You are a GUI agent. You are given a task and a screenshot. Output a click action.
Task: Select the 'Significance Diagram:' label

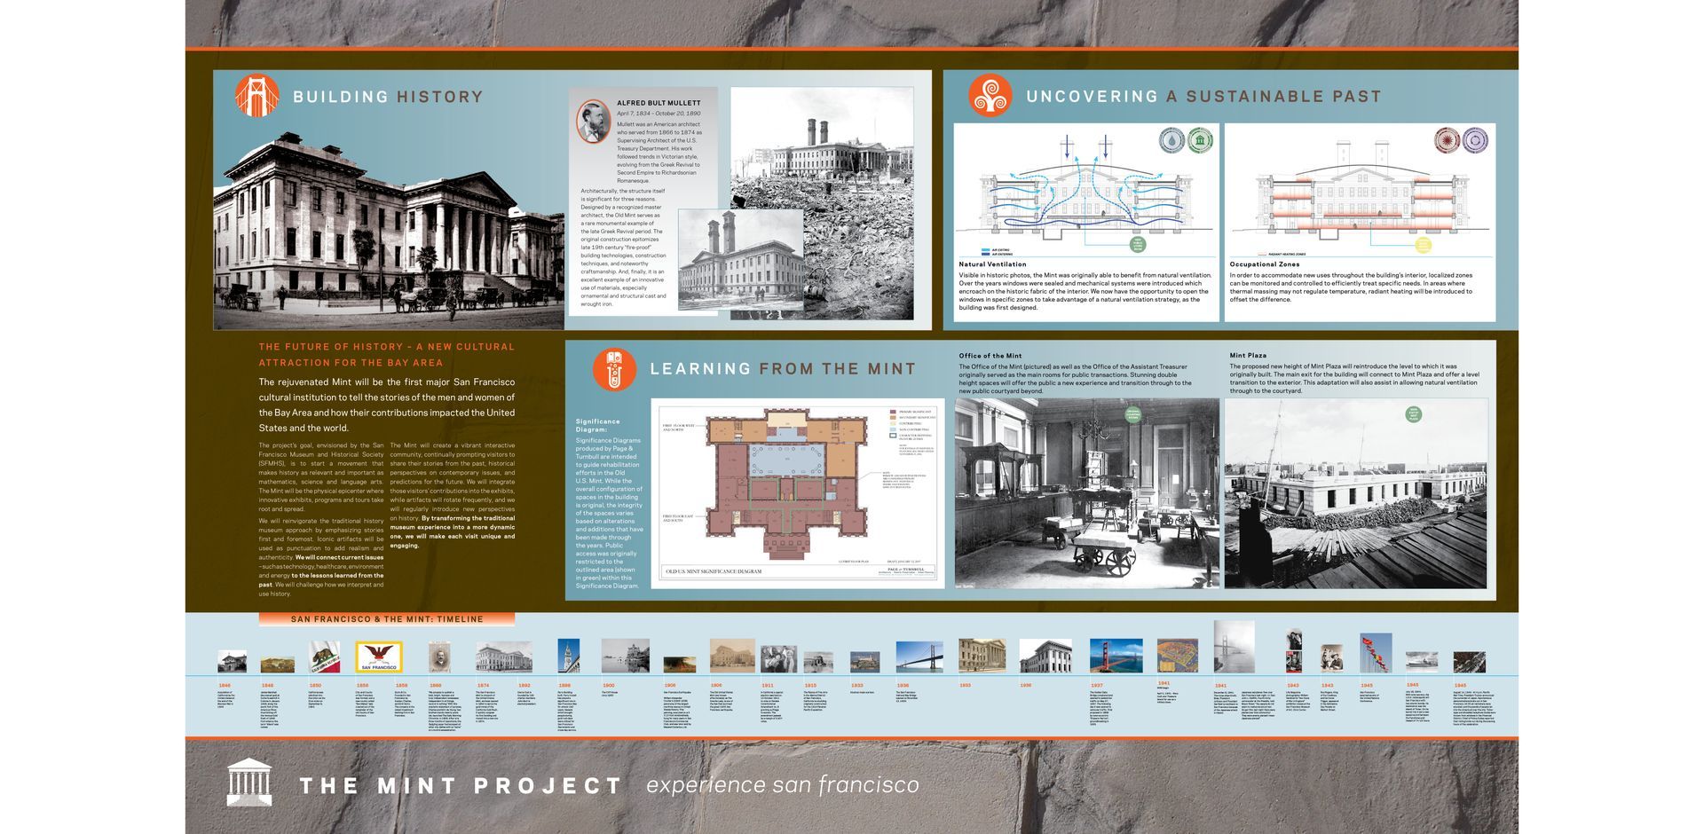point(598,426)
